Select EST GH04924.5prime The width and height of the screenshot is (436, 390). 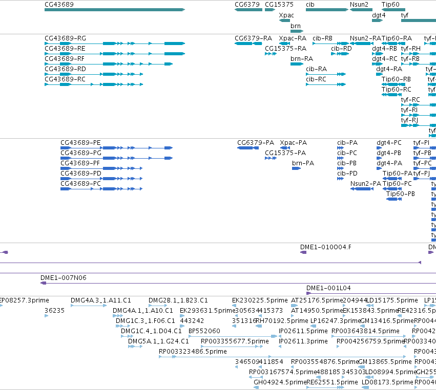256,387
